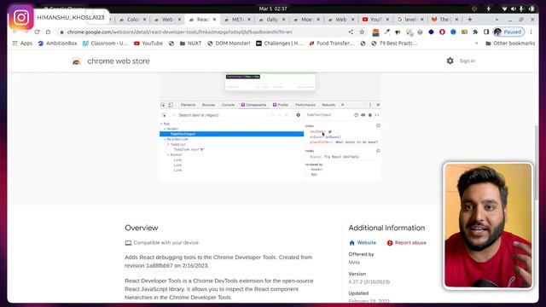This screenshot has height=307, width=546.
Task: Switch to the level Google tab
Action: point(410,20)
